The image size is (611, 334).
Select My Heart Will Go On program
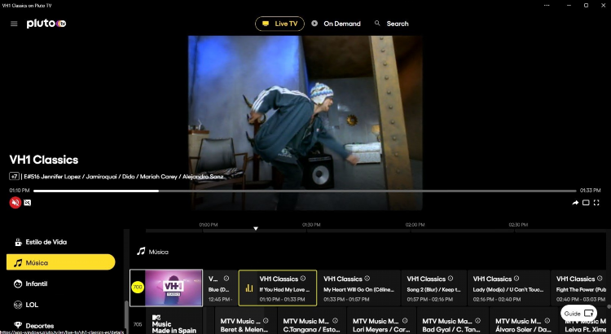tap(359, 288)
